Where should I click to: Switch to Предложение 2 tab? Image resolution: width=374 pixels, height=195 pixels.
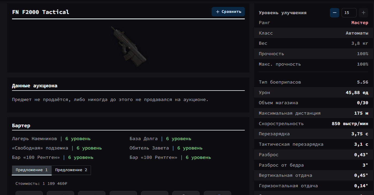pos(71,170)
